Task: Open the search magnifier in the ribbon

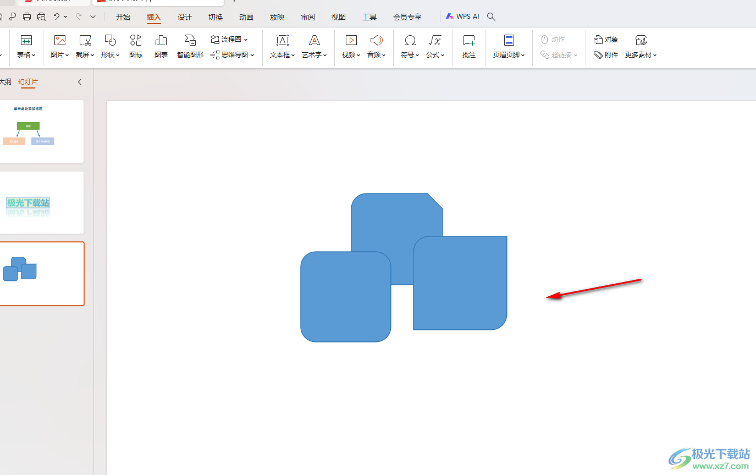Action: click(492, 17)
